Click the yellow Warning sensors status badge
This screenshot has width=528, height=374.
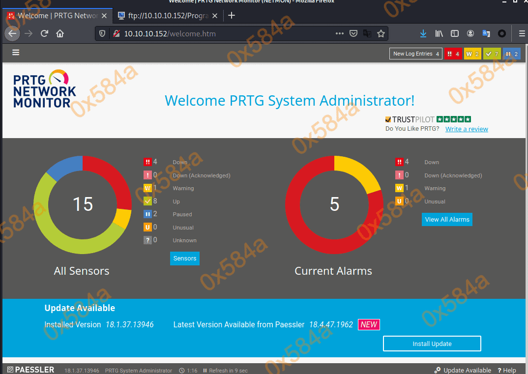[472, 54]
